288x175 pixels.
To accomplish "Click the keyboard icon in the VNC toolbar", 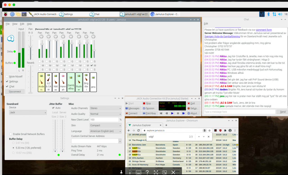I will click(x=138, y=172).
